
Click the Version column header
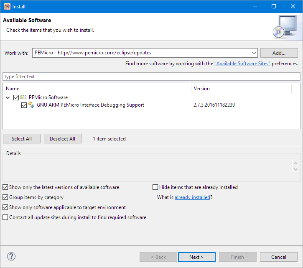point(202,89)
